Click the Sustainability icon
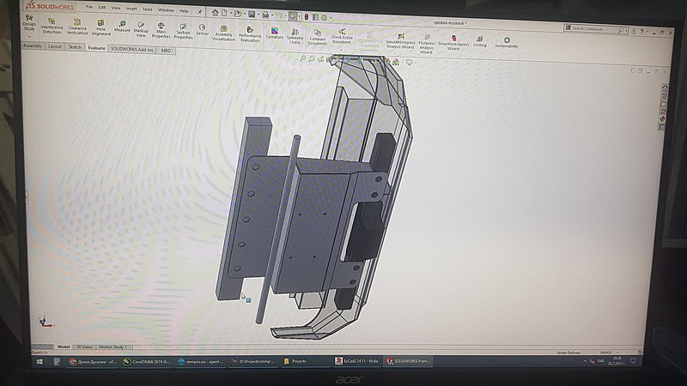 pyautogui.click(x=507, y=41)
